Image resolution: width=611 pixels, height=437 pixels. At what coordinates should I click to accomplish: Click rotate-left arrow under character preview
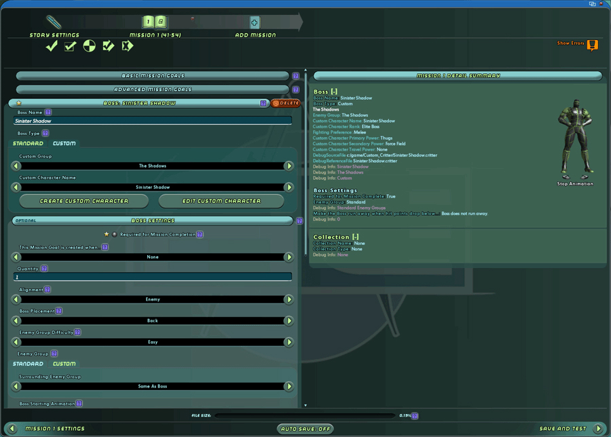566,177
